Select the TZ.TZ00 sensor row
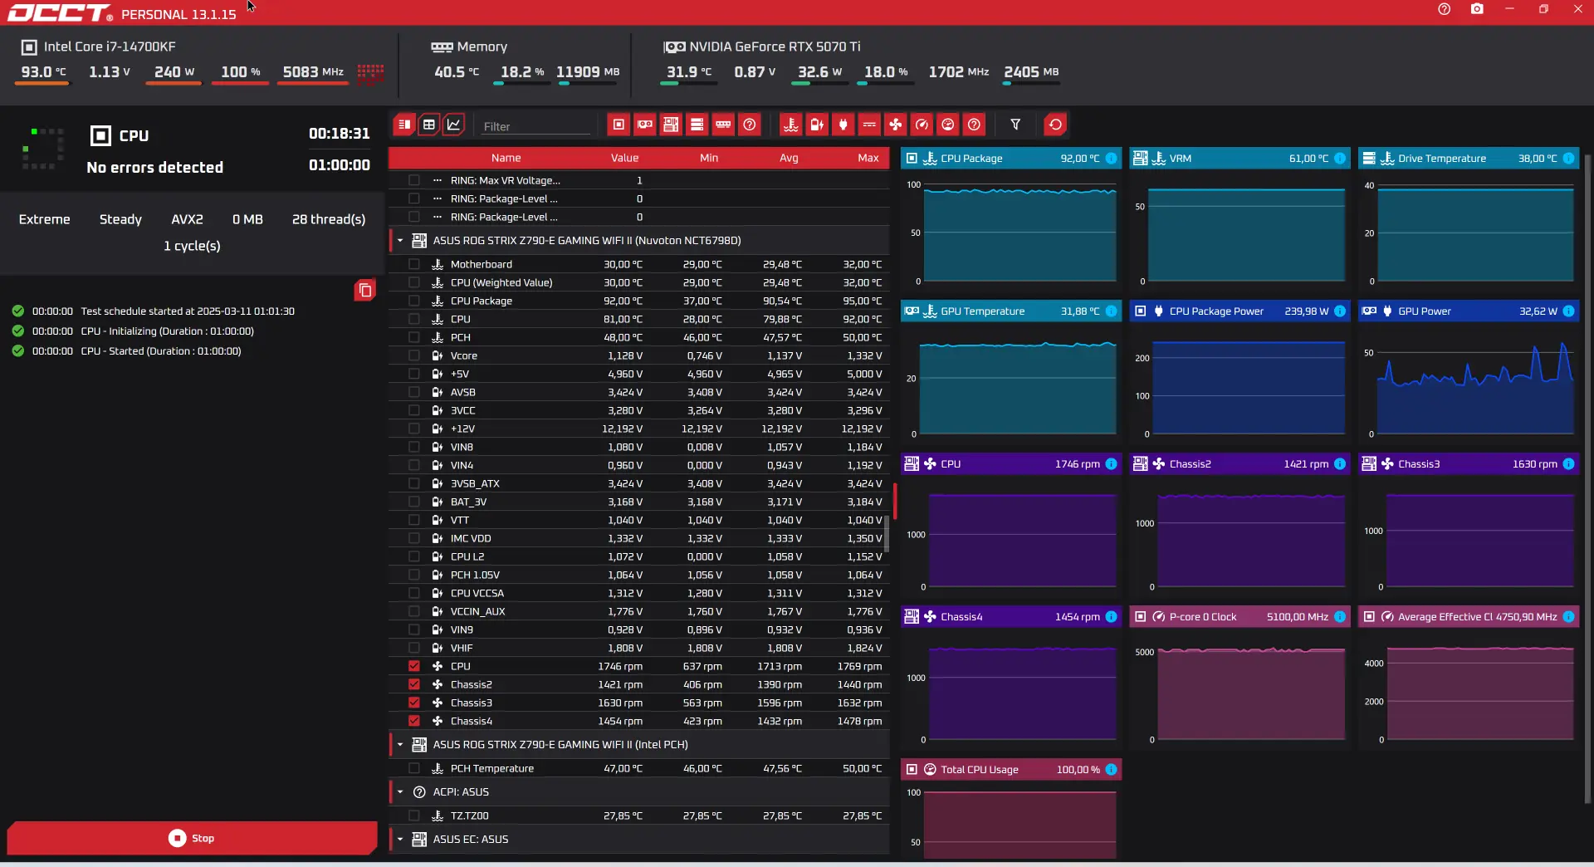The width and height of the screenshot is (1594, 867). tap(639, 816)
